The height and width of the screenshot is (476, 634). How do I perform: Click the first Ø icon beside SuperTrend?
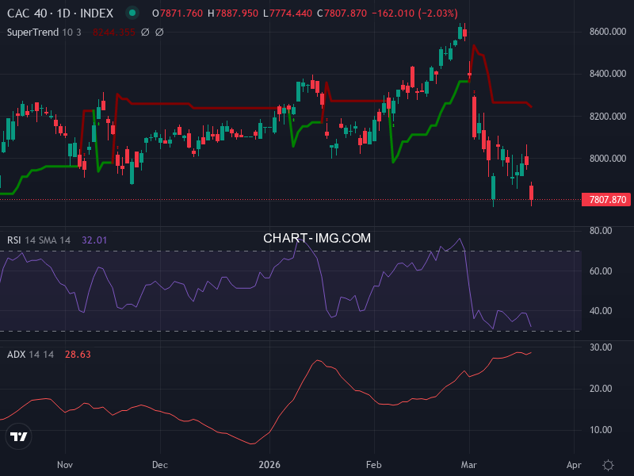point(145,32)
